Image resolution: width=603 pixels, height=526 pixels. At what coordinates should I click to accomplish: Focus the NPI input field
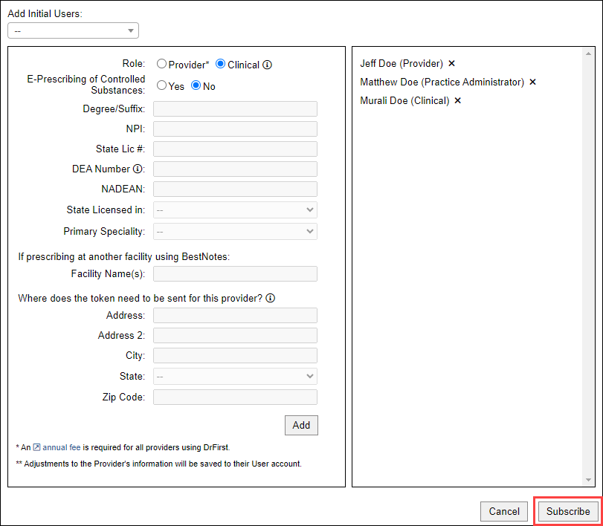click(x=236, y=129)
